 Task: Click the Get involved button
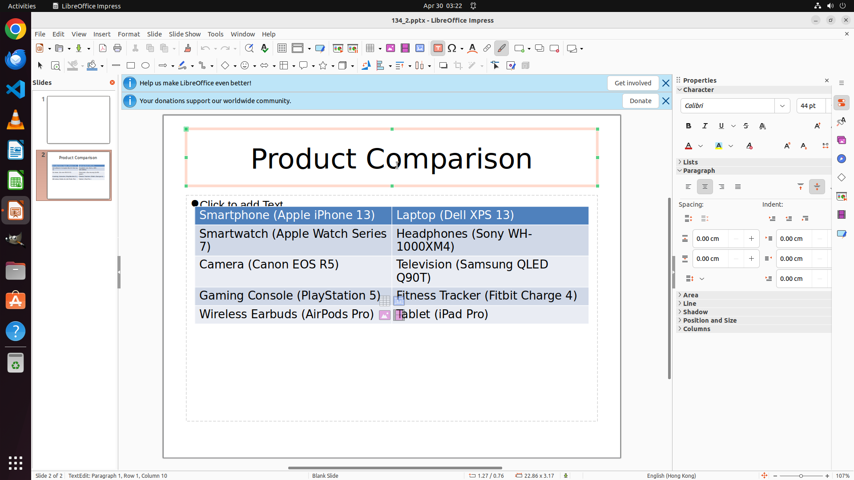[633, 83]
